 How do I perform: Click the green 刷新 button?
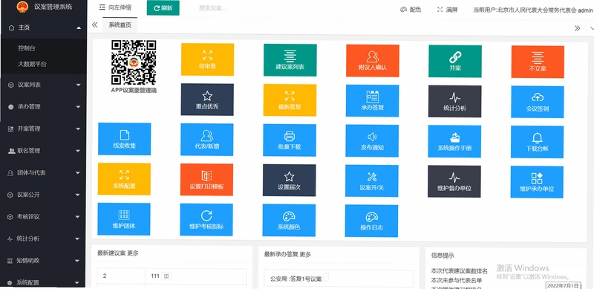pos(163,8)
